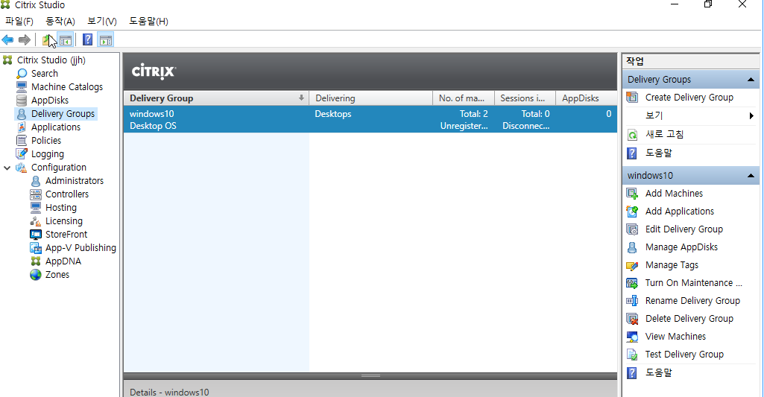Click the Total: 2 machines cell
Viewport: 764px width, 397px height.
[473, 114]
